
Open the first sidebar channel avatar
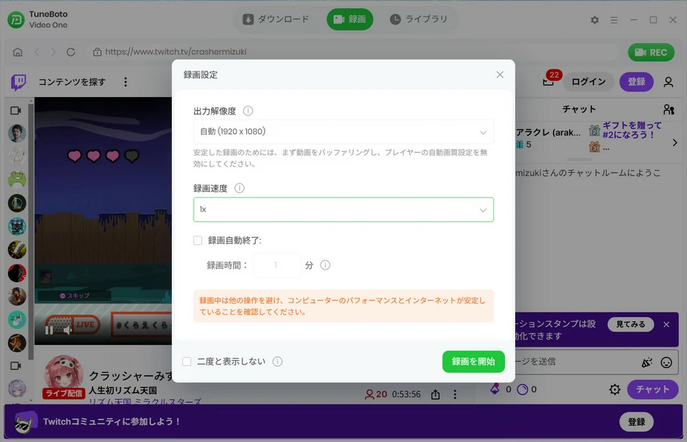coord(17,133)
